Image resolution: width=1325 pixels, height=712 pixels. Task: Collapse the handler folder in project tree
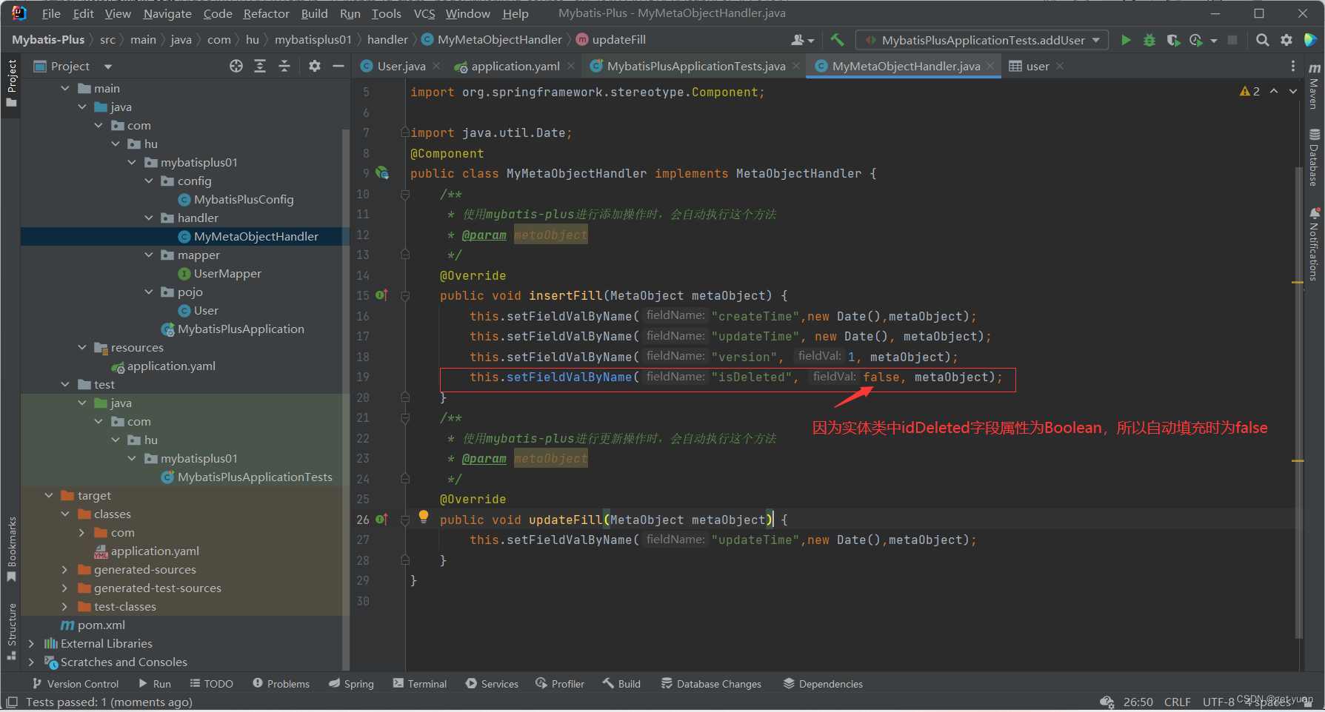pos(149,218)
